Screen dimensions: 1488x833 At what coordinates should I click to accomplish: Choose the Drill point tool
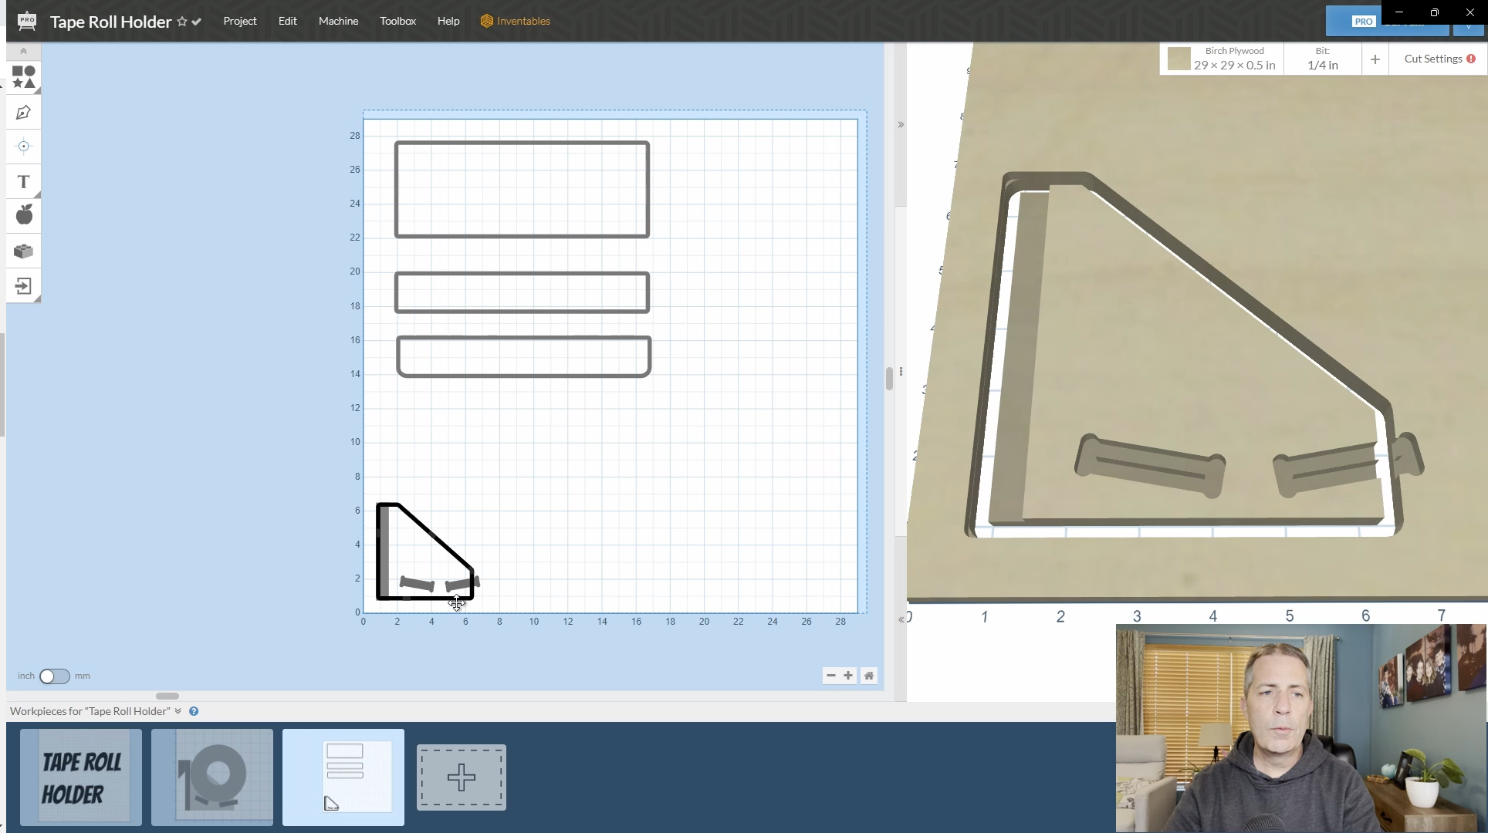click(x=23, y=147)
